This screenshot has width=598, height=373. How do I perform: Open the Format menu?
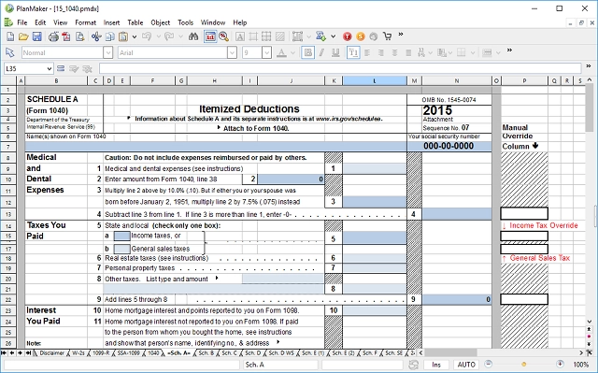pyautogui.click(x=85, y=22)
